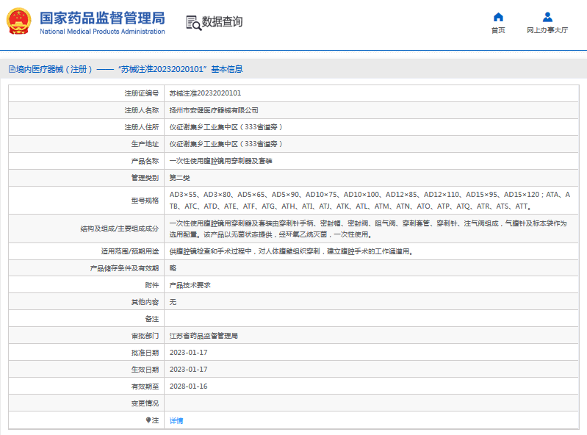Viewport: 587px width, 435px height.
Task: Click the 结构及组成 description text
Action: (x=368, y=229)
